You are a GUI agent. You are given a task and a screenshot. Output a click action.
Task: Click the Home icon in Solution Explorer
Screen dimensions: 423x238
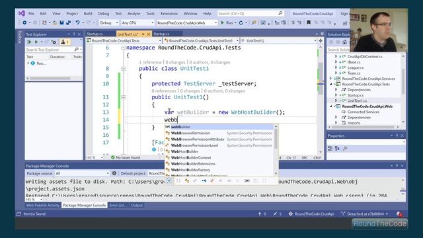tap(344, 42)
